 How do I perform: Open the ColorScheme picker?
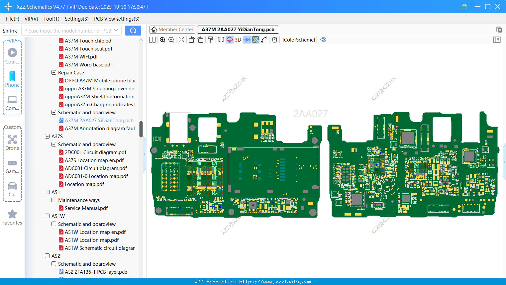pos(299,40)
